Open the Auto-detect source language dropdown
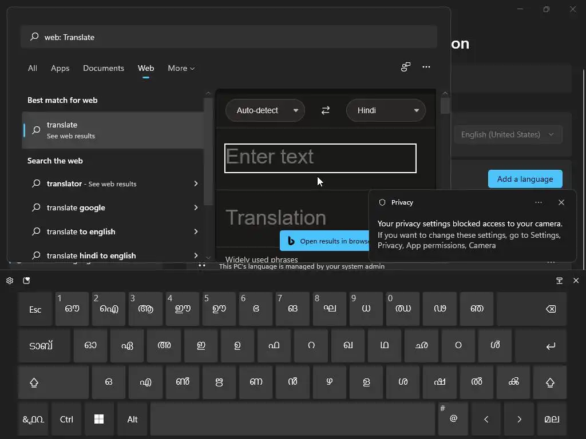 (x=265, y=110)
